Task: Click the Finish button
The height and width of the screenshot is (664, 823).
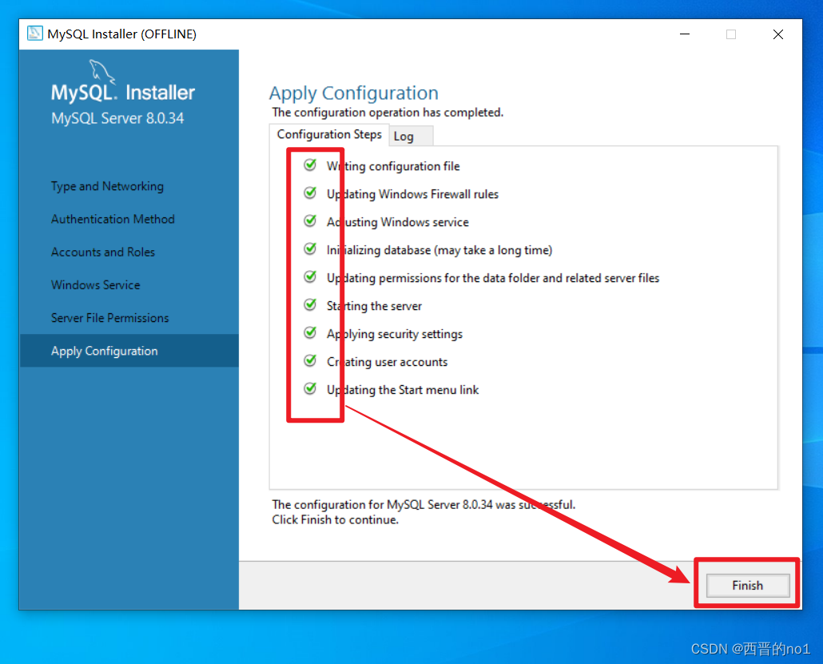Action: point(747,585)
